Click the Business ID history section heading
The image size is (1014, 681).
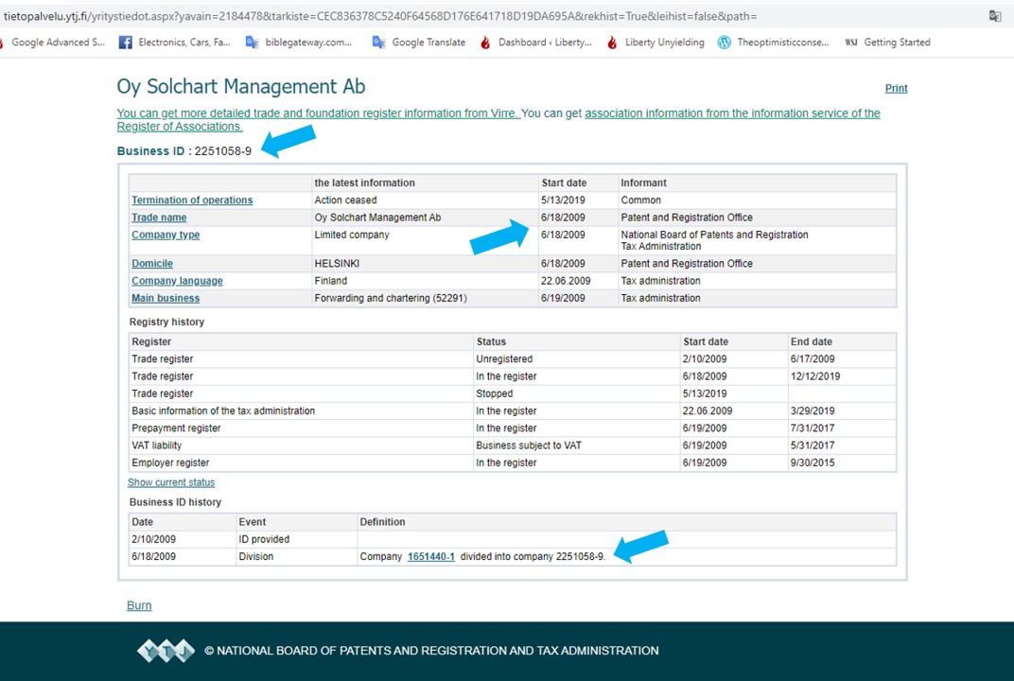click(175, 502)
